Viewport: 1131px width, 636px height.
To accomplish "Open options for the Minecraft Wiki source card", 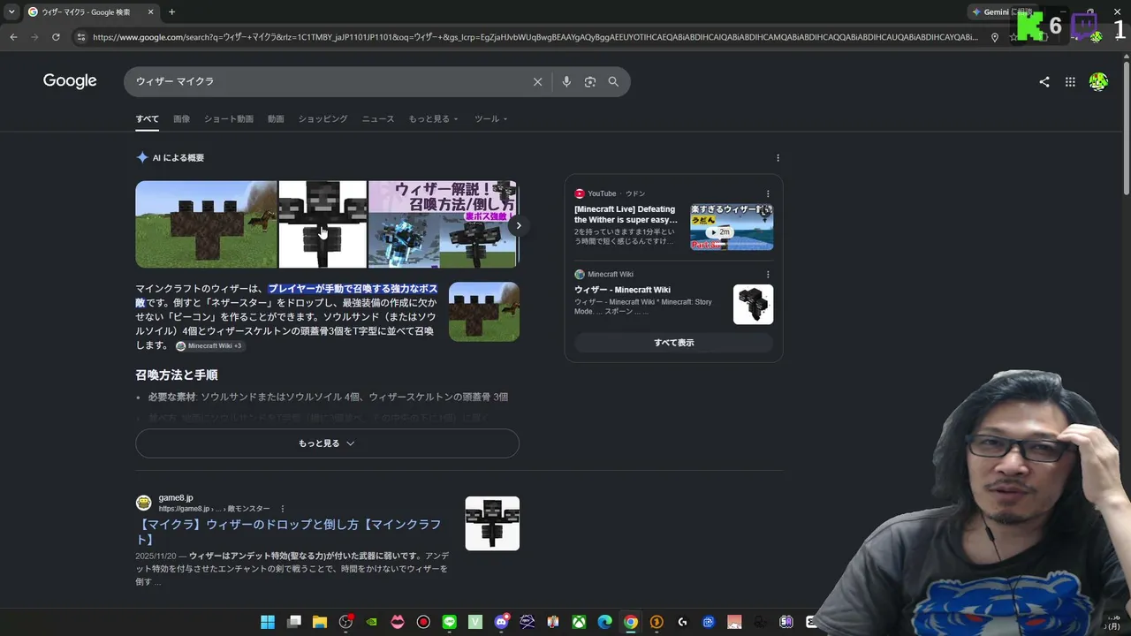I will pos(768,275).
